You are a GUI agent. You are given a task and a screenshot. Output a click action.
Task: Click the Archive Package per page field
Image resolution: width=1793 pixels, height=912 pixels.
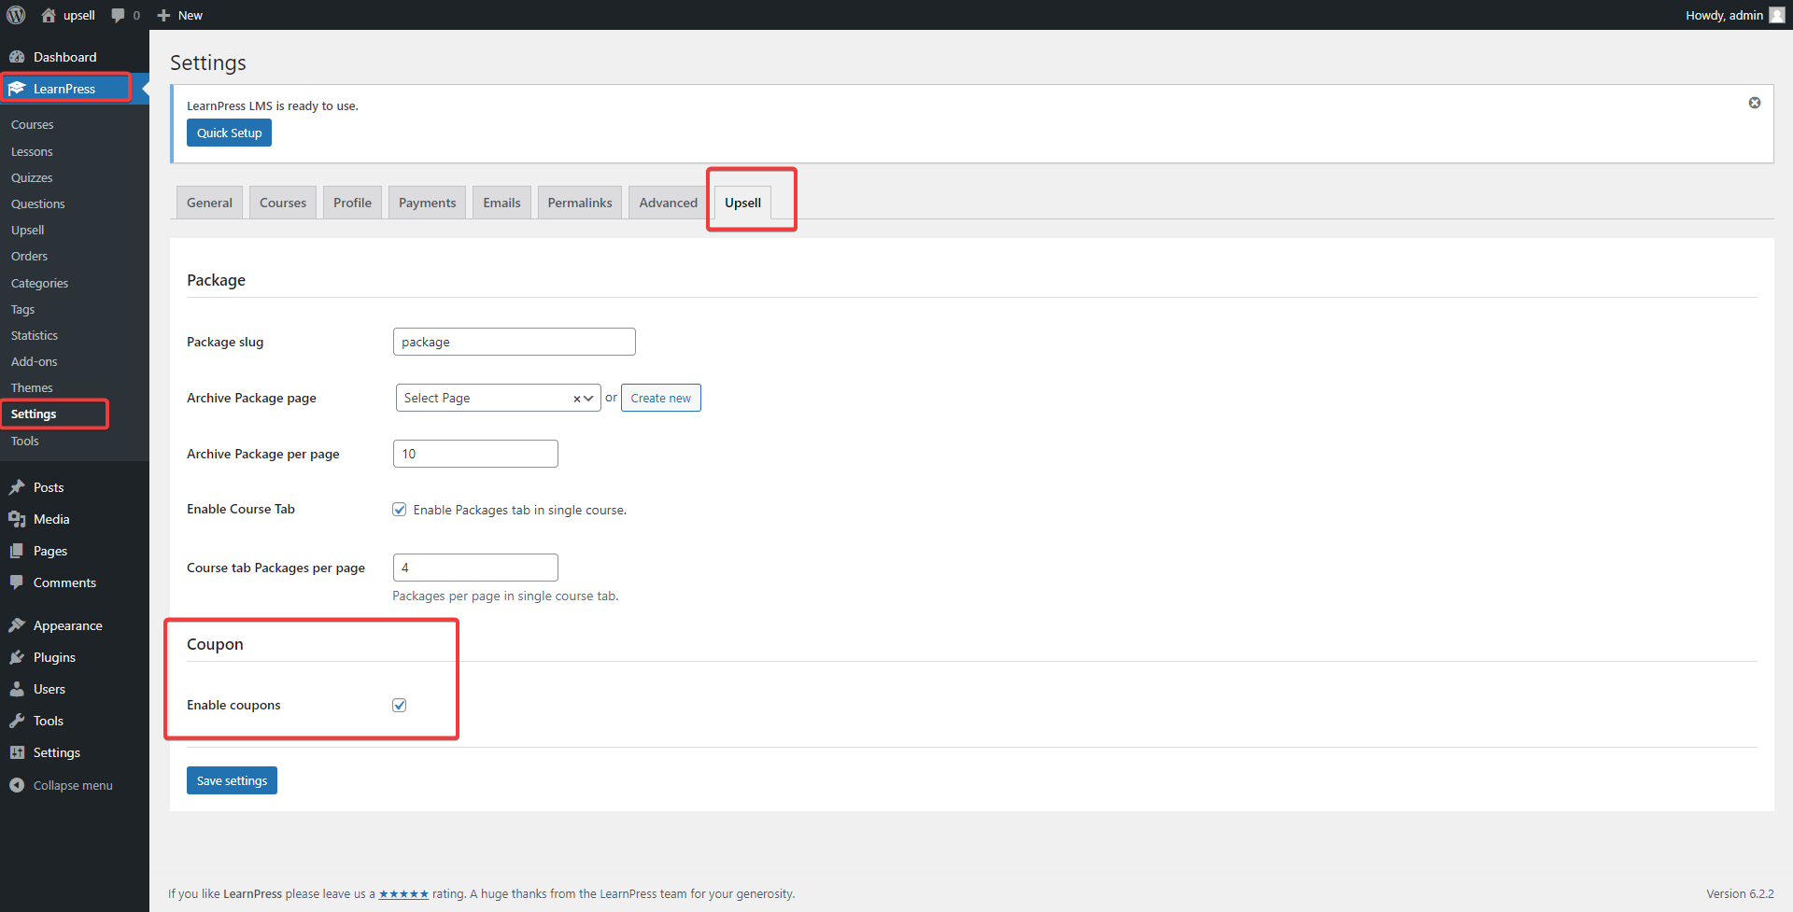pyautogui.click(x=475, y=454)
